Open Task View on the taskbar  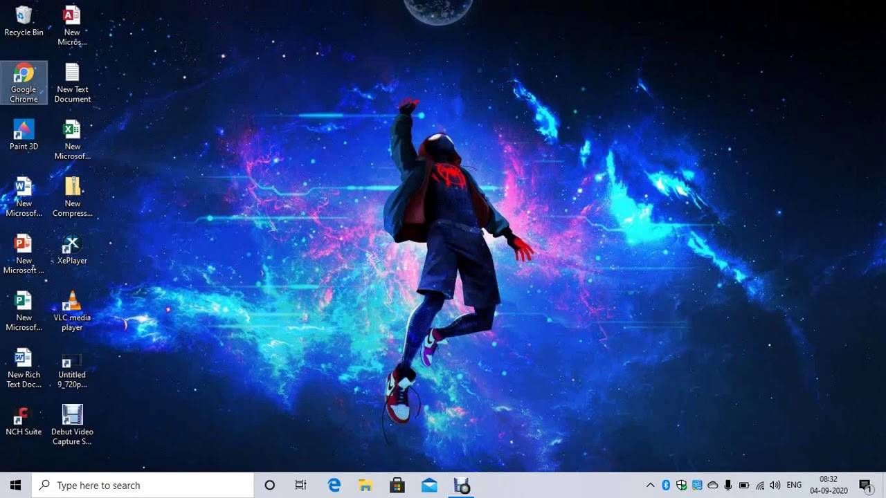[x=301, y=485]
